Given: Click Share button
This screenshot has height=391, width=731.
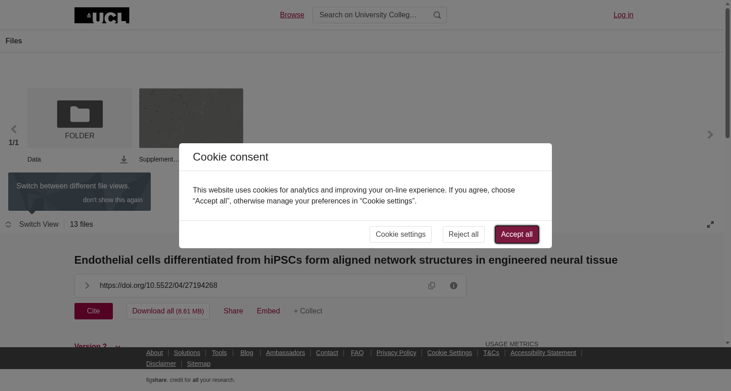Looking at the screenshot, I should coord(233,311).
